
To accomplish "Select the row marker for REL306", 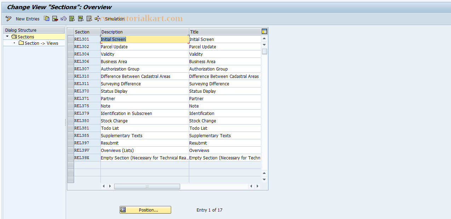I will point(71,61).
